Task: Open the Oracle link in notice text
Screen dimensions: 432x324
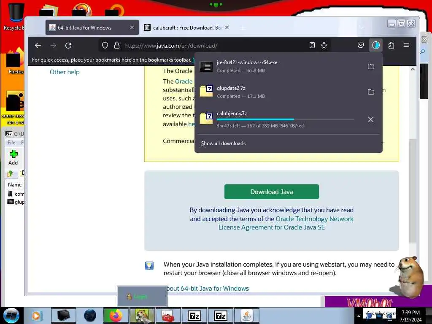Action: click(184, 81)
